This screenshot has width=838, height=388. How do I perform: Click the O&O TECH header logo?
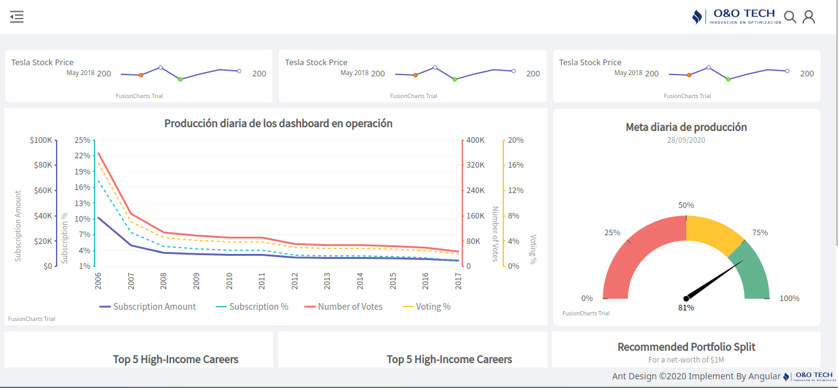(736, 17)
